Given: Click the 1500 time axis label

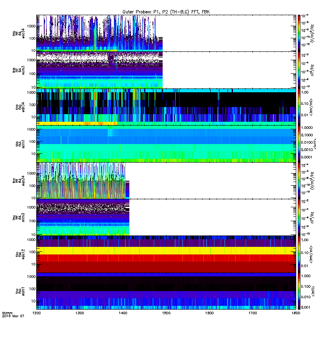Looking at the screenshot, I should point(166,313).
